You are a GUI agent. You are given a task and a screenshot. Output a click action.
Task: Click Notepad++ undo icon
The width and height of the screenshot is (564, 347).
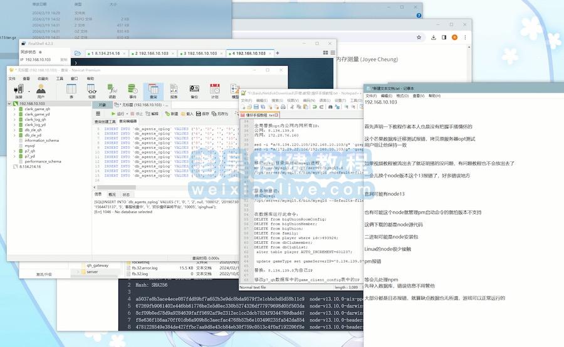click(315, 107)
